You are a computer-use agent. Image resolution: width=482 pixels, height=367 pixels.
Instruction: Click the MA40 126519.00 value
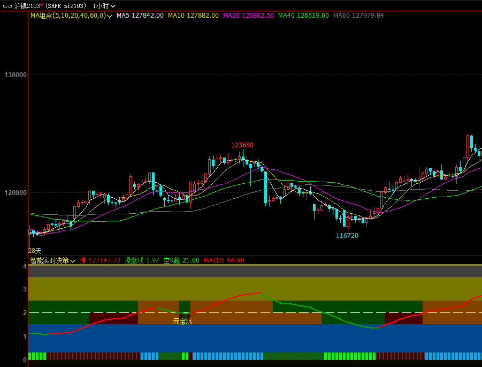point(303,16)
